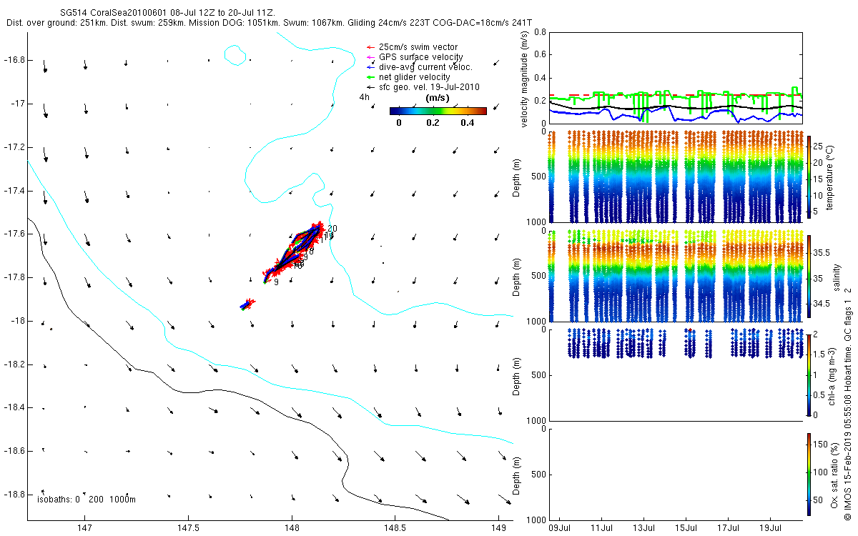This screenshot has height=536, width=858.
Task: Click the 'salinity' colorbar label
Action: point(837,277)
